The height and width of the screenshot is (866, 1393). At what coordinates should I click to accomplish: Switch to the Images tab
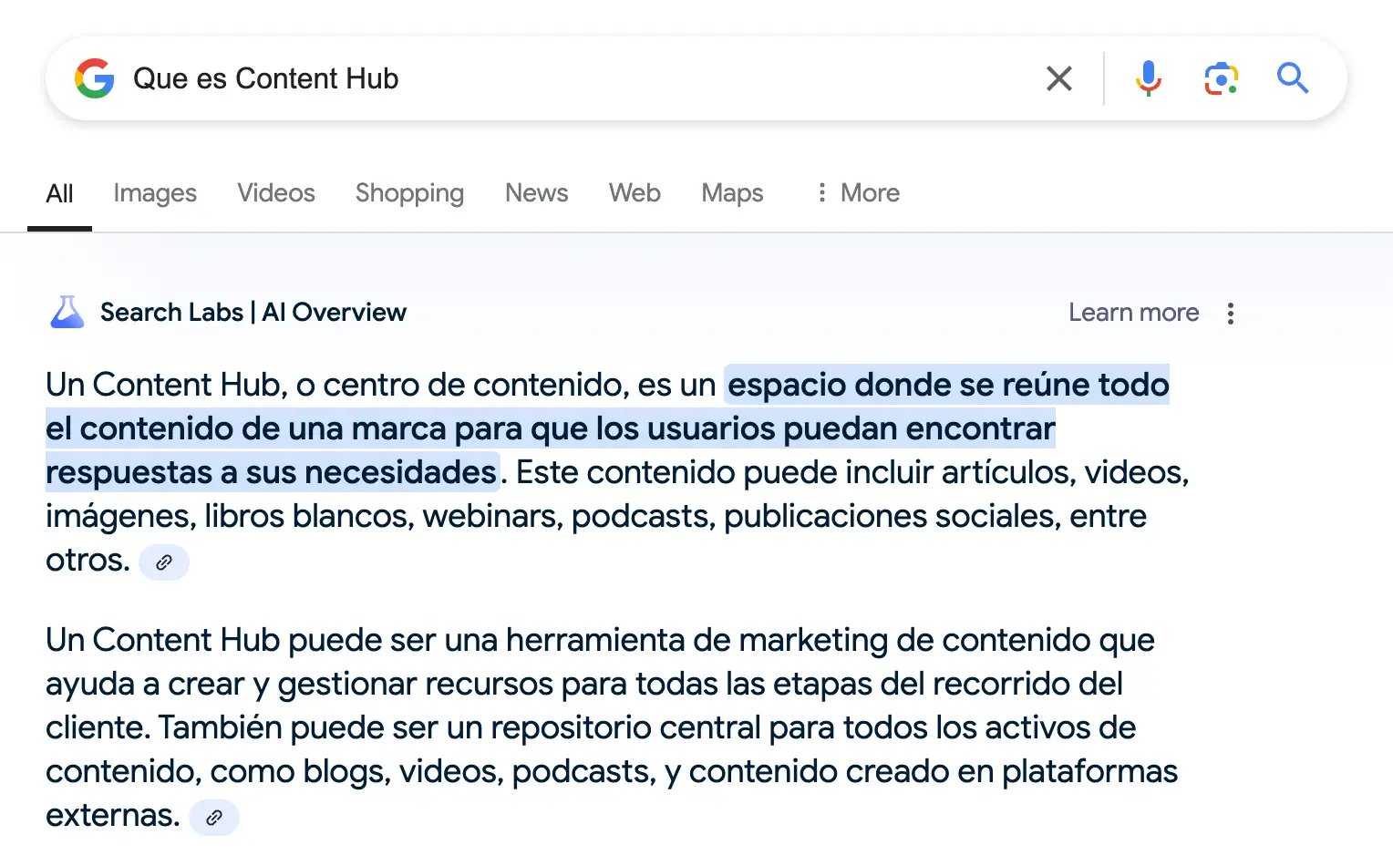click(x=154, y=193)
